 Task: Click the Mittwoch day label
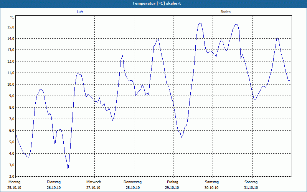tap(94, 182)
